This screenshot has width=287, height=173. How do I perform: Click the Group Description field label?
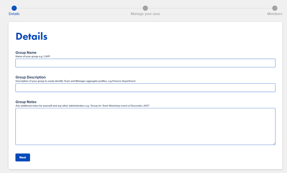pyautogui.click(x=31, y=77)
